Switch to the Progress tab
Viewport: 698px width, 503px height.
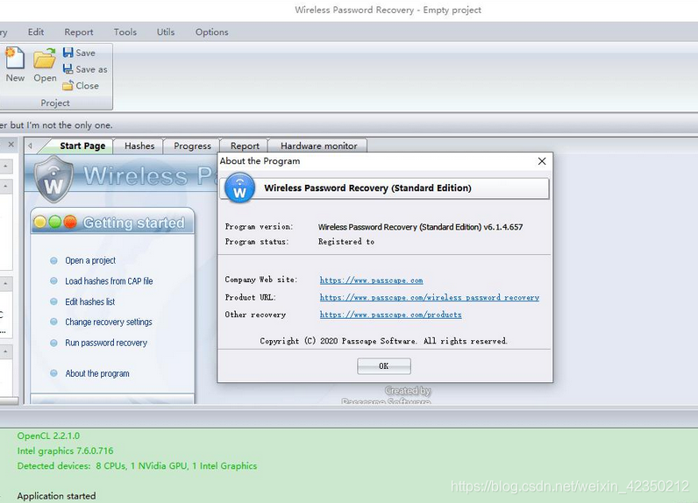pyautogui.click(x=192, y=145)
